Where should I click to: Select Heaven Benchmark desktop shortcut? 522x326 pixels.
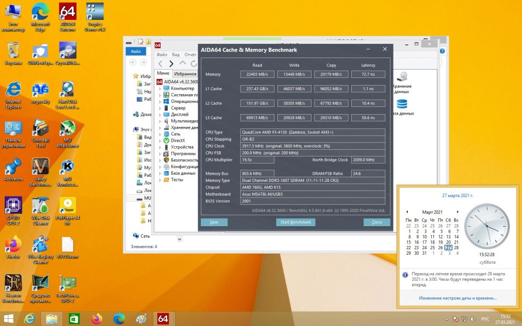tap(13, 288)
